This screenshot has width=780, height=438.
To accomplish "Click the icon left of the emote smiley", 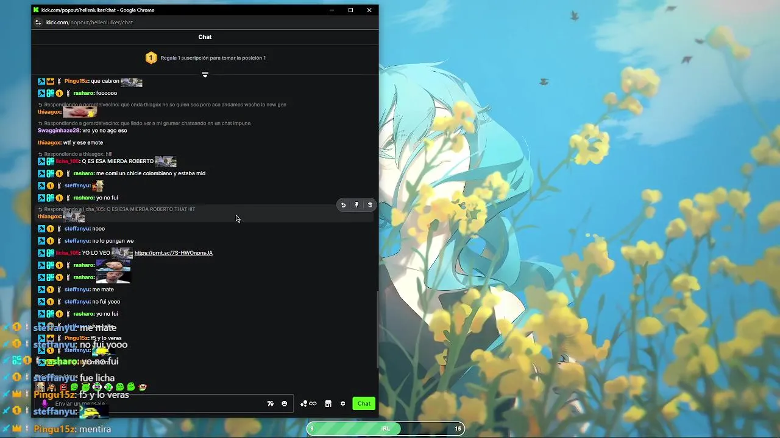I will pyautogui.click(x=271, y=404).
